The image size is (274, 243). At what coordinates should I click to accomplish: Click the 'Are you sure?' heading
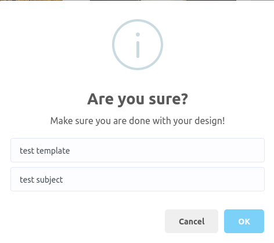(x=138, y=99)
